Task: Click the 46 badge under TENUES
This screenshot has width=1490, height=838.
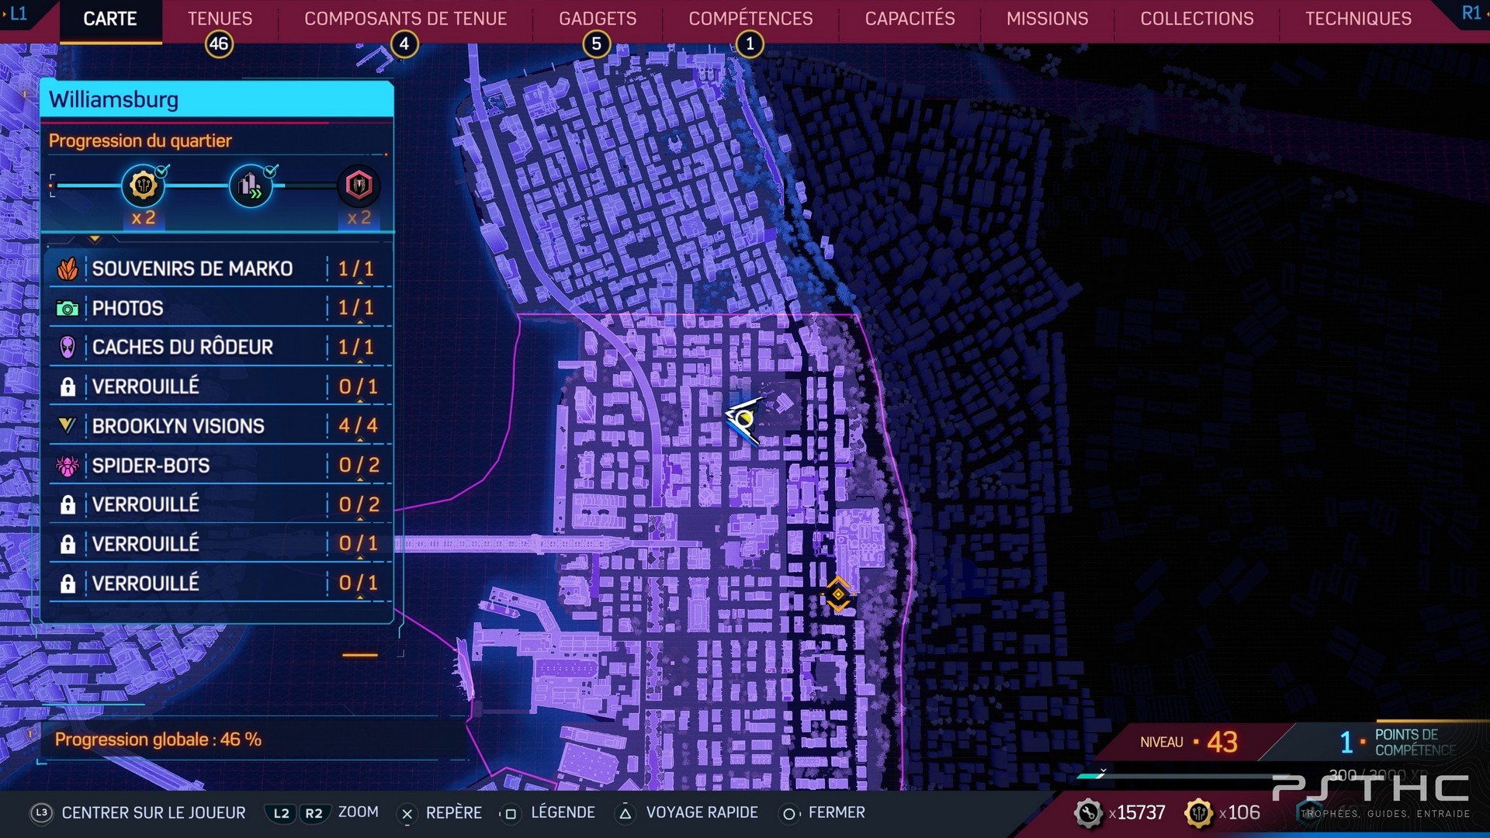Action: click(219, 44)
